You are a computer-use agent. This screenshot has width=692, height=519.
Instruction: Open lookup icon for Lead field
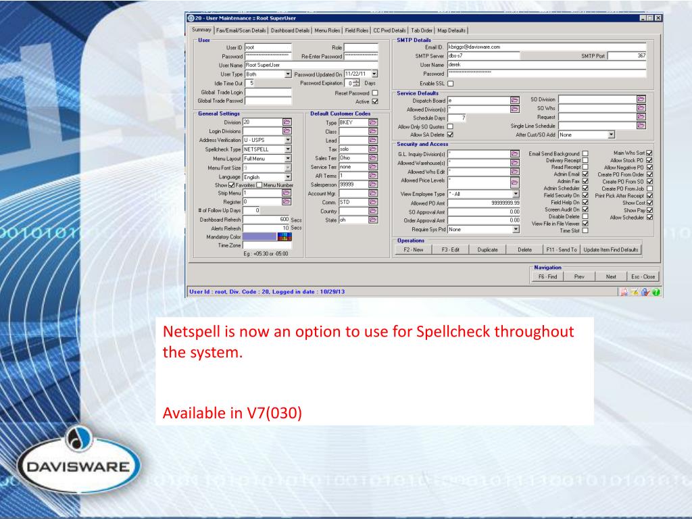pos(373,141)
